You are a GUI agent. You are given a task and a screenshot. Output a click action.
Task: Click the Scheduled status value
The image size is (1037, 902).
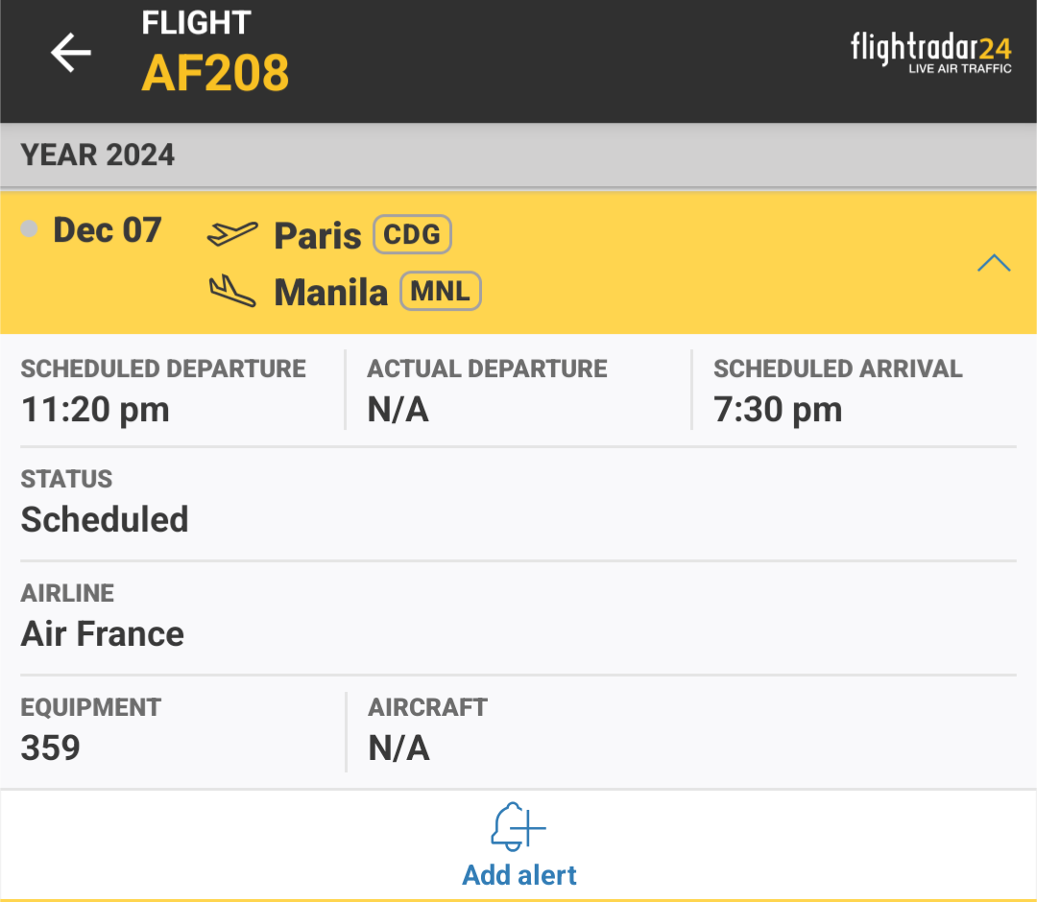(x=105, y=519)
